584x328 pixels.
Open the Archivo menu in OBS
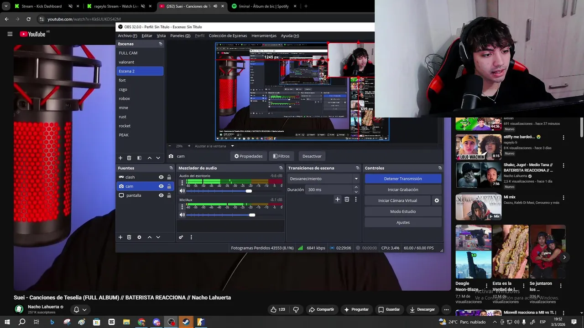click(x=127, y=36)
